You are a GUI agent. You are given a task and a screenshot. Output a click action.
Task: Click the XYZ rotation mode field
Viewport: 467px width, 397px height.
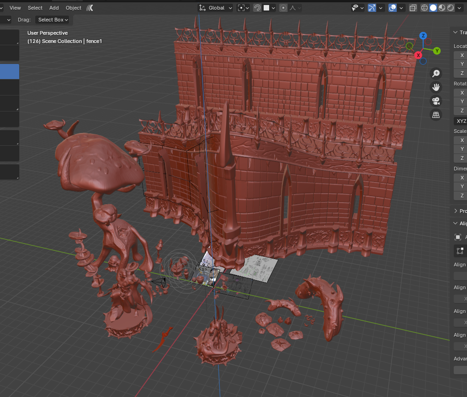pyautogui.click(x=460, y=121)
